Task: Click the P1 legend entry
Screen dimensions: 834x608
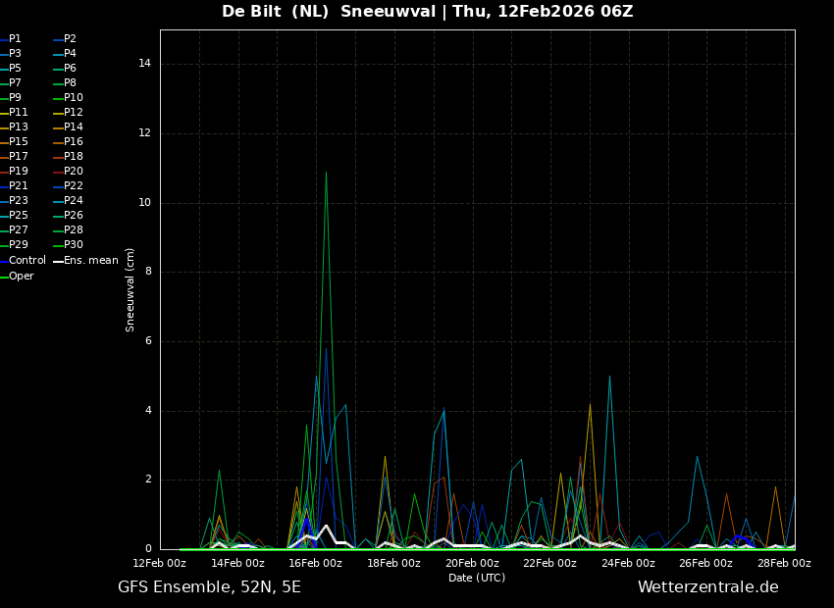Action: (x=15, y=39)
